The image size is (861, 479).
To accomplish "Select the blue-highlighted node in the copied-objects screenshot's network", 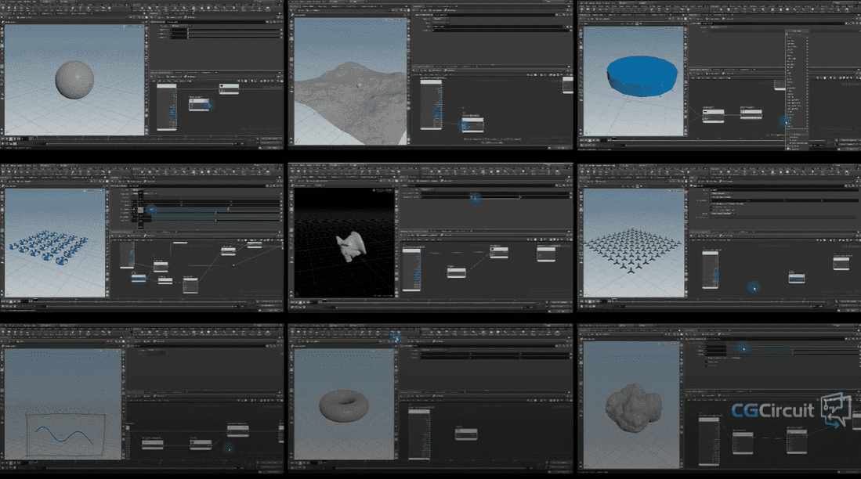I will 139,278.
